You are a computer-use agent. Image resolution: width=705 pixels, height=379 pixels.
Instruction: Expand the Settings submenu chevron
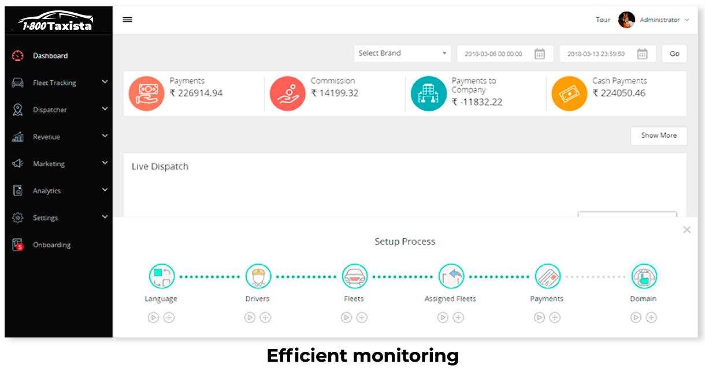coord(105,216)
